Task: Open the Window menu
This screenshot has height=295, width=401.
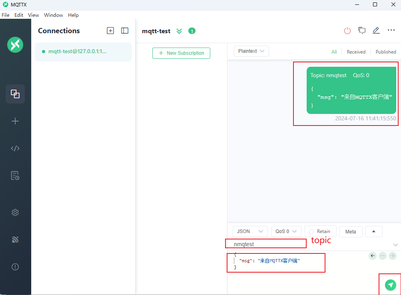Action: 53,15
